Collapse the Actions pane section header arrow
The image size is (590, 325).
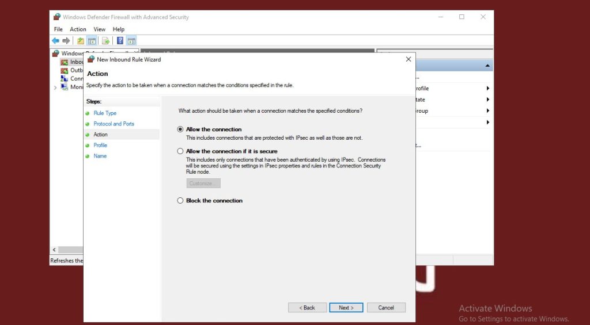coord(488,66)
